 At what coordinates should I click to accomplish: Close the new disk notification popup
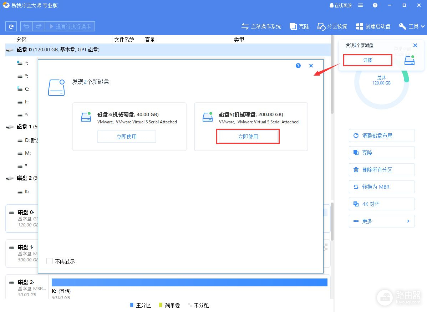coord(415,45)
